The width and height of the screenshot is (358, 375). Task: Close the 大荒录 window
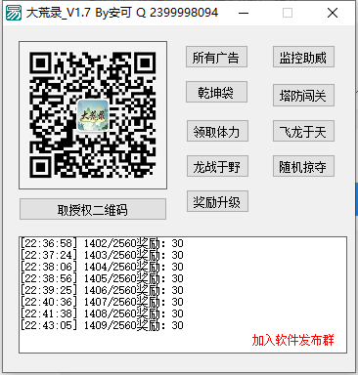[333, 13]
